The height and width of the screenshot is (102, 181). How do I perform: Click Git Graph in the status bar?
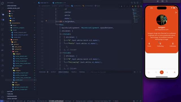(68, 101)
